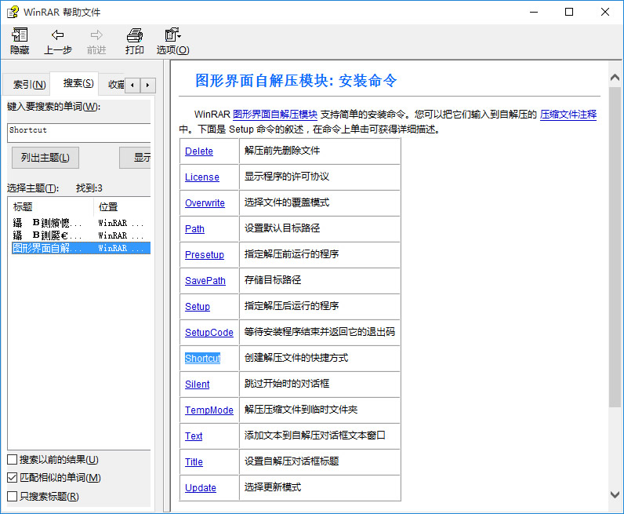Enable 只搜索标题(R) checkbox
This screenshot has height=514, width=624.
13,496
